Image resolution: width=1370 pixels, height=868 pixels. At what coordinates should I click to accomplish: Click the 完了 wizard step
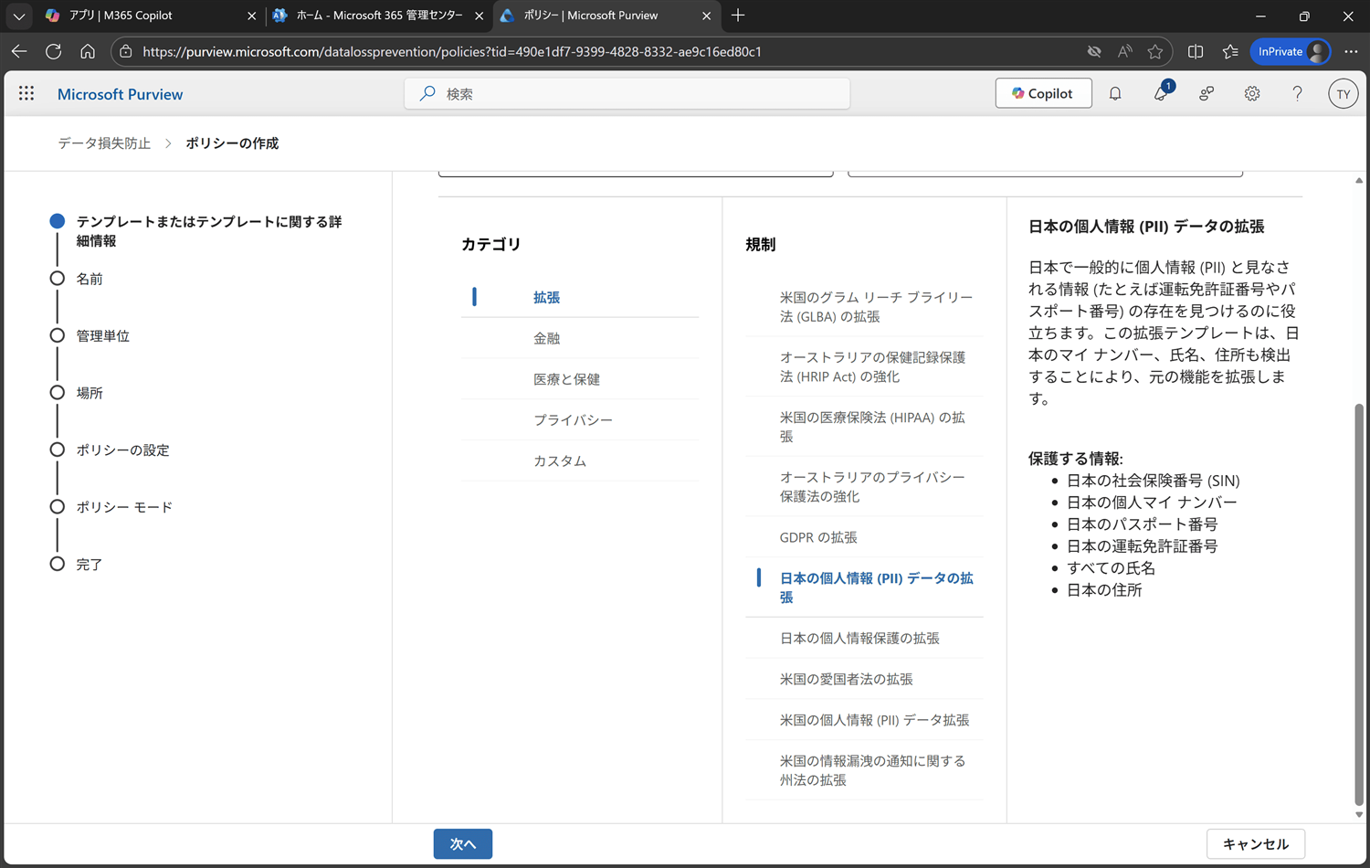point(90,565)
